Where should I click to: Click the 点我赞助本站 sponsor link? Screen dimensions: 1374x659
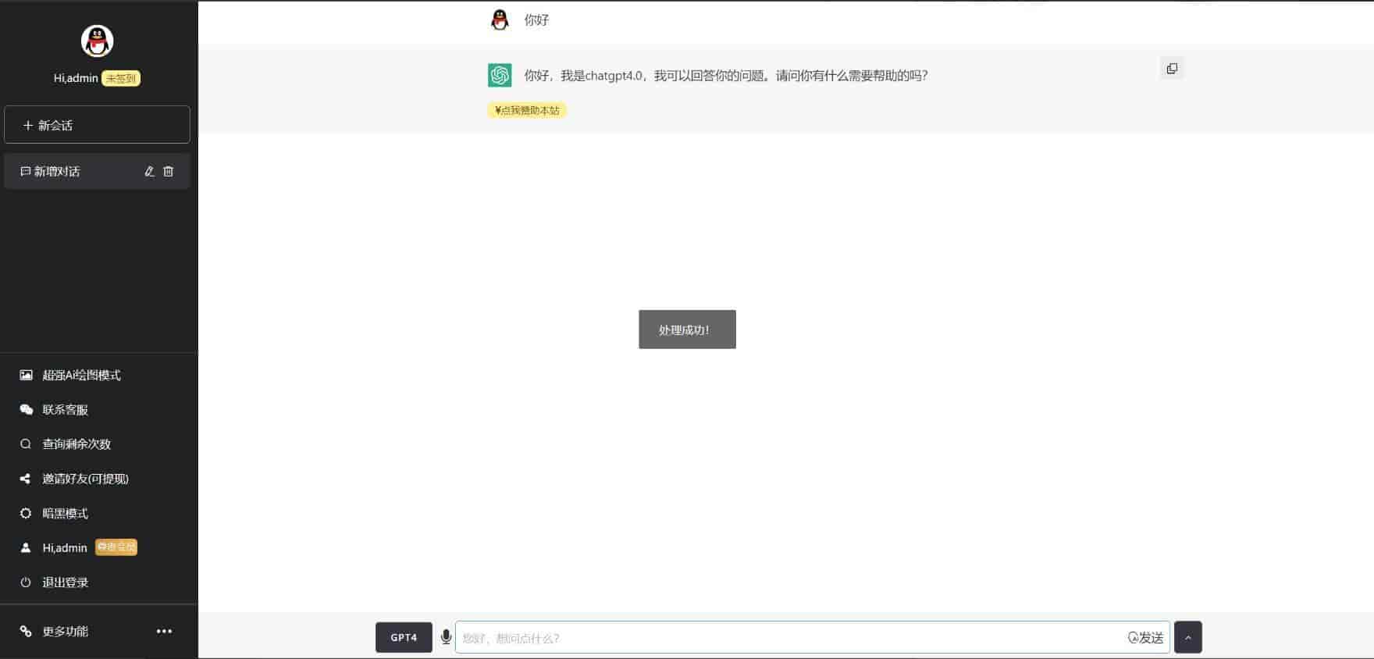click(x=527, y=110)
